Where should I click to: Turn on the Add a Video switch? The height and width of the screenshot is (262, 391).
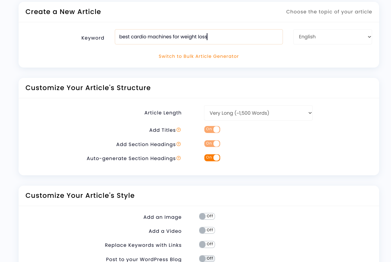click(207, 230)
